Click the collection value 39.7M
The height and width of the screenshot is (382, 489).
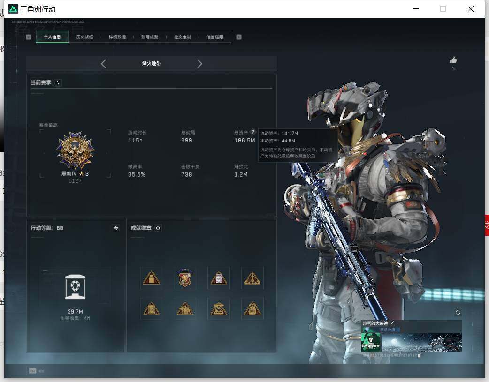click(75, 312)
